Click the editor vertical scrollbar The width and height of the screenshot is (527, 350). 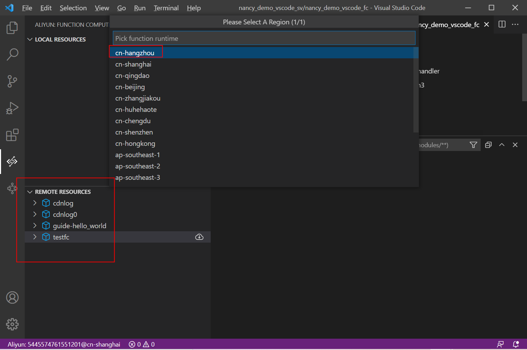tap(524, 67)
